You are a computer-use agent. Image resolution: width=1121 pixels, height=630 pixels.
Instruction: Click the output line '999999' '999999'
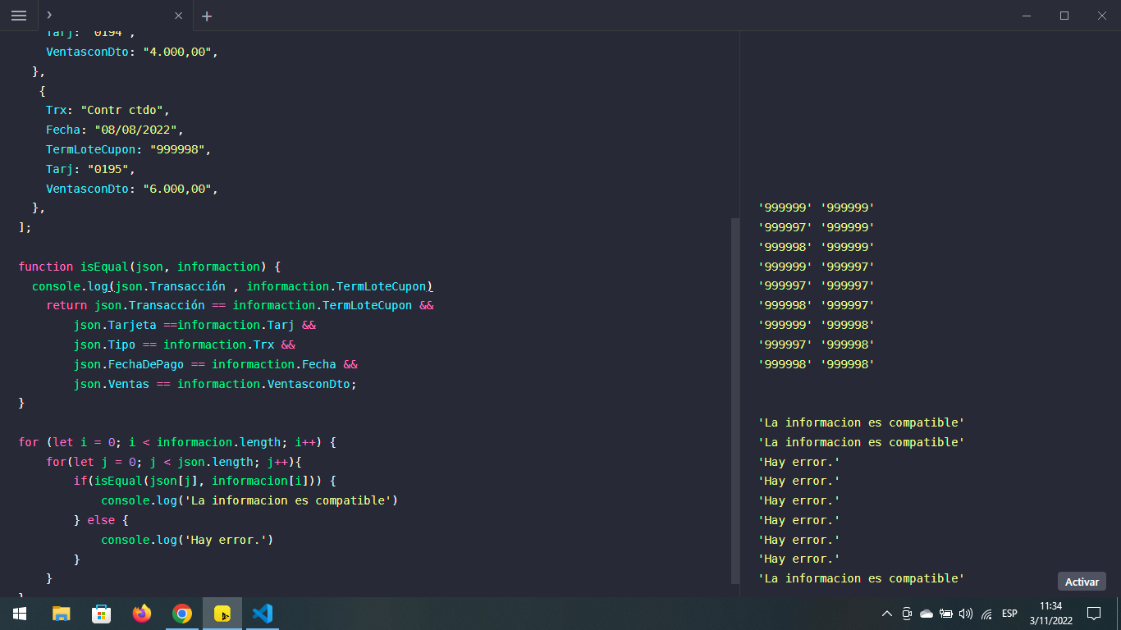coord(817,208)
